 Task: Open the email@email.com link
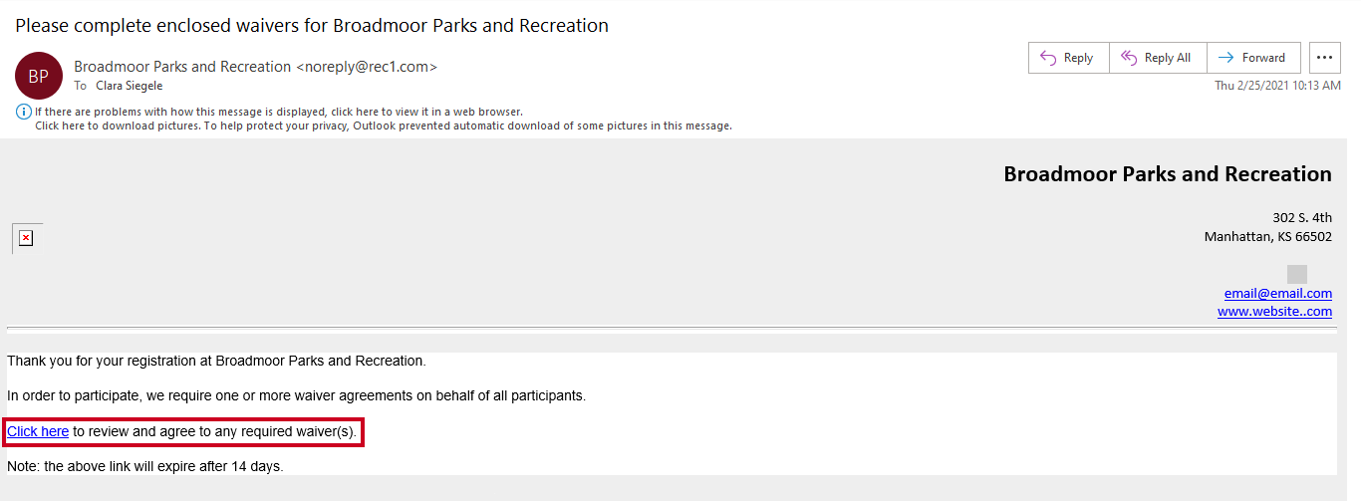[1278, 293]
